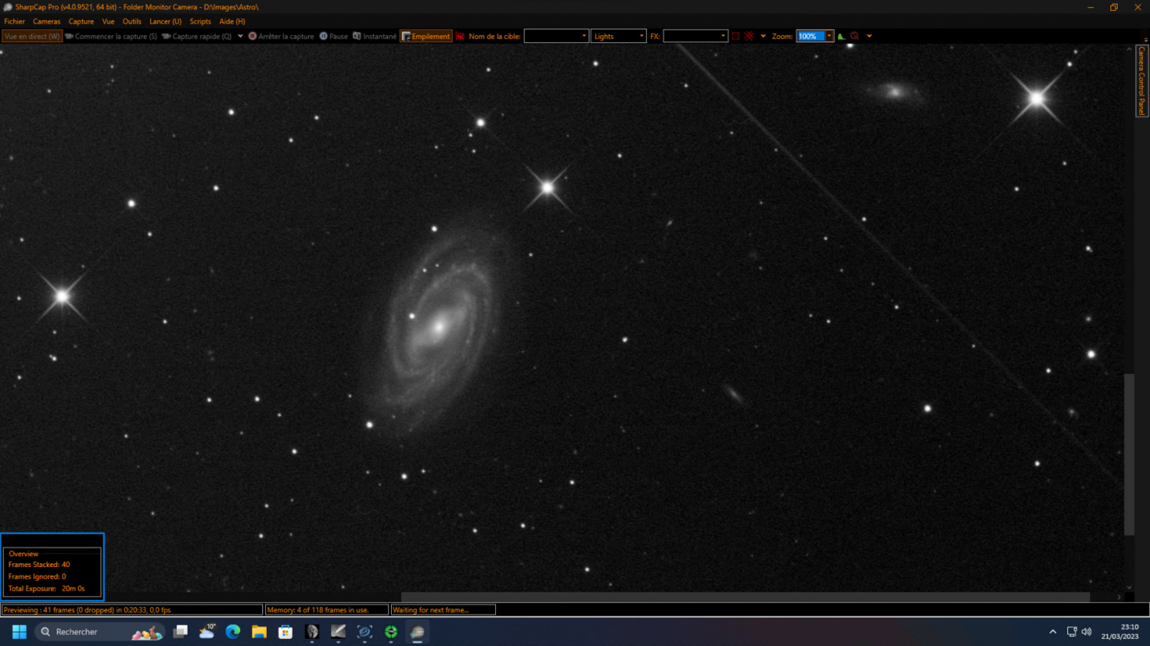This screenshot has height=646, width=1150.
Task: Open the Lancer (U) menu
Action: click(166, 21)
